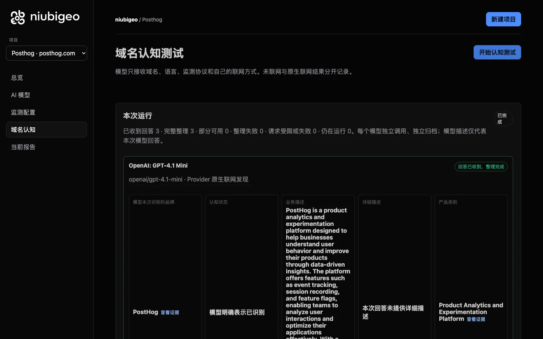Viewport: 543px width, 339px height.
Task: Click the 模型明确表示已识别 status text
Action: (x=237, y=312)
